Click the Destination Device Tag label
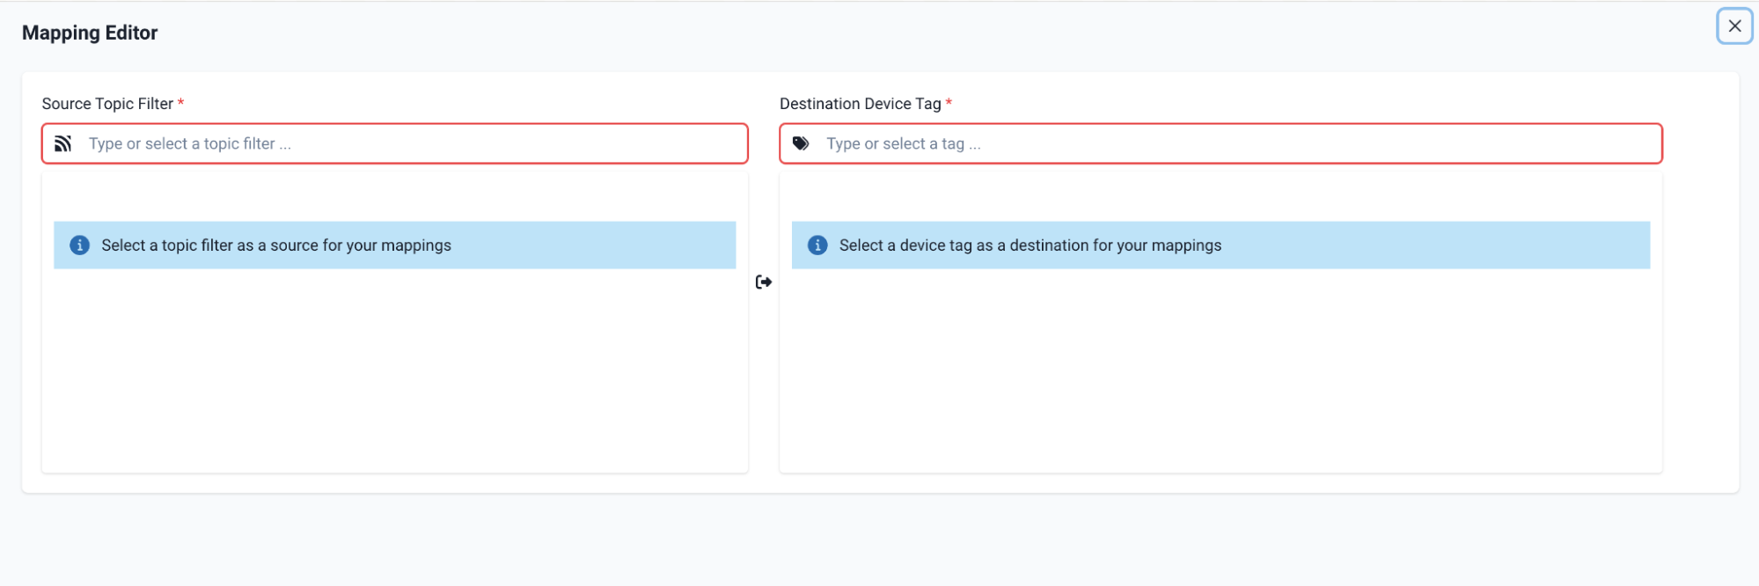The width and height of the screenshot is (1759, 586). (x=860, y=104)
